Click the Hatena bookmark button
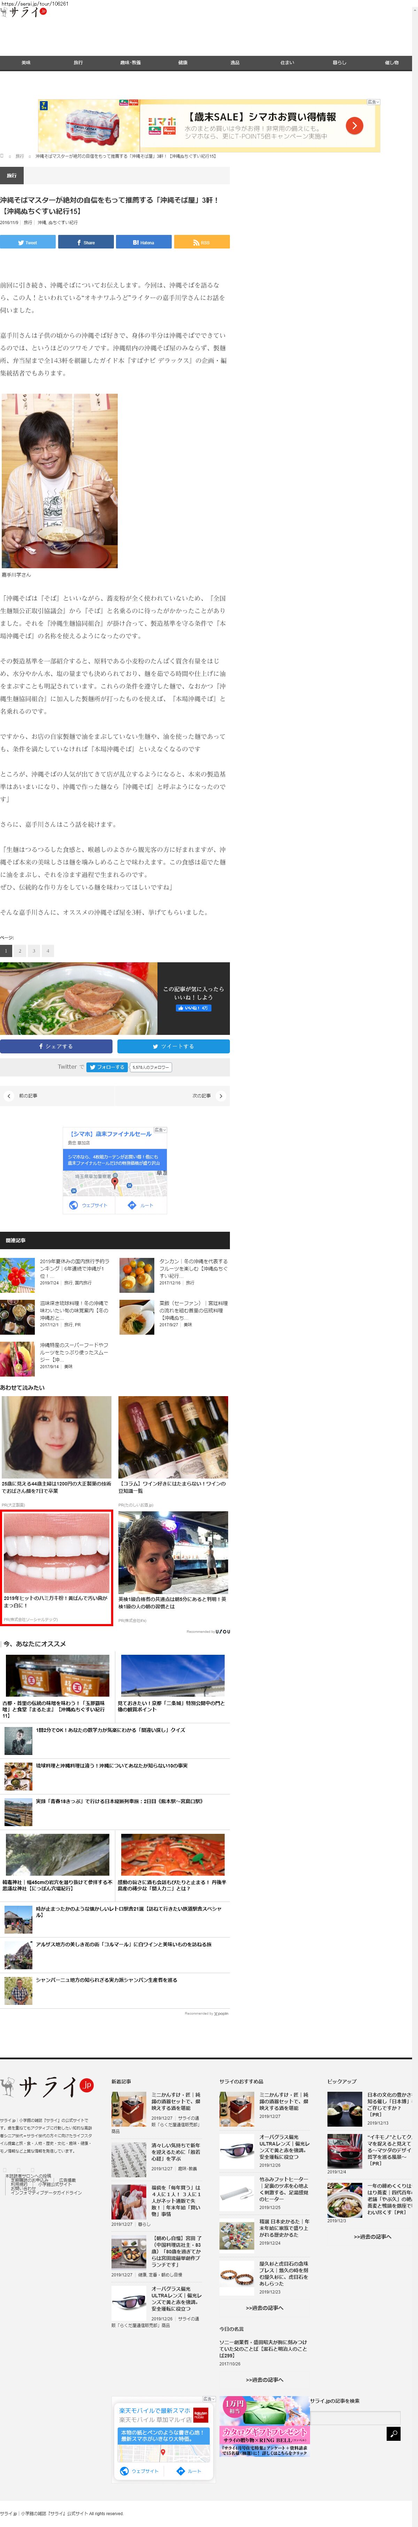Viewport: 418px width, 2527px height. 143,242
